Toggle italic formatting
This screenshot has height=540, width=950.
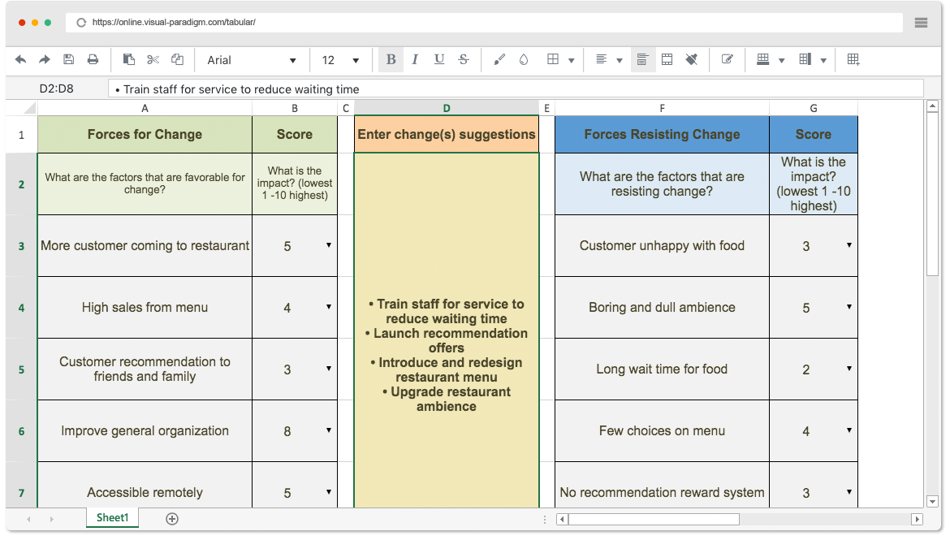click(x=415, y=59)
